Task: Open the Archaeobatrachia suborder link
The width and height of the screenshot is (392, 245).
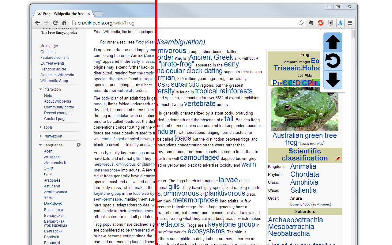Action: (x=296, y=220)
